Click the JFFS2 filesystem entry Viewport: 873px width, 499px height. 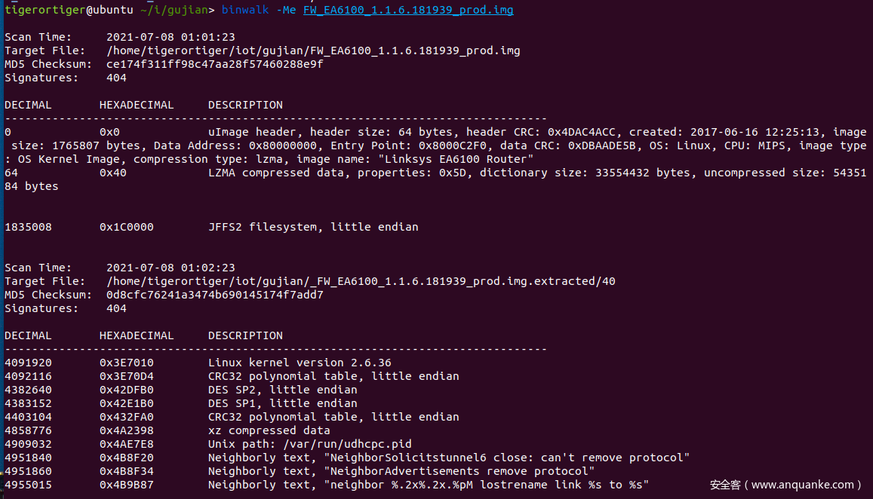click(312, 227)
